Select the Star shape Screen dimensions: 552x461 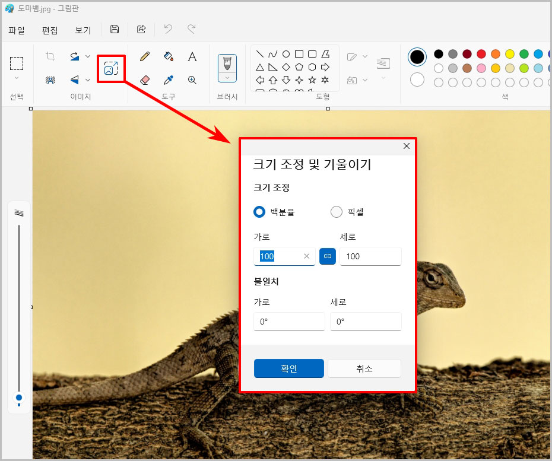point(312,80)
